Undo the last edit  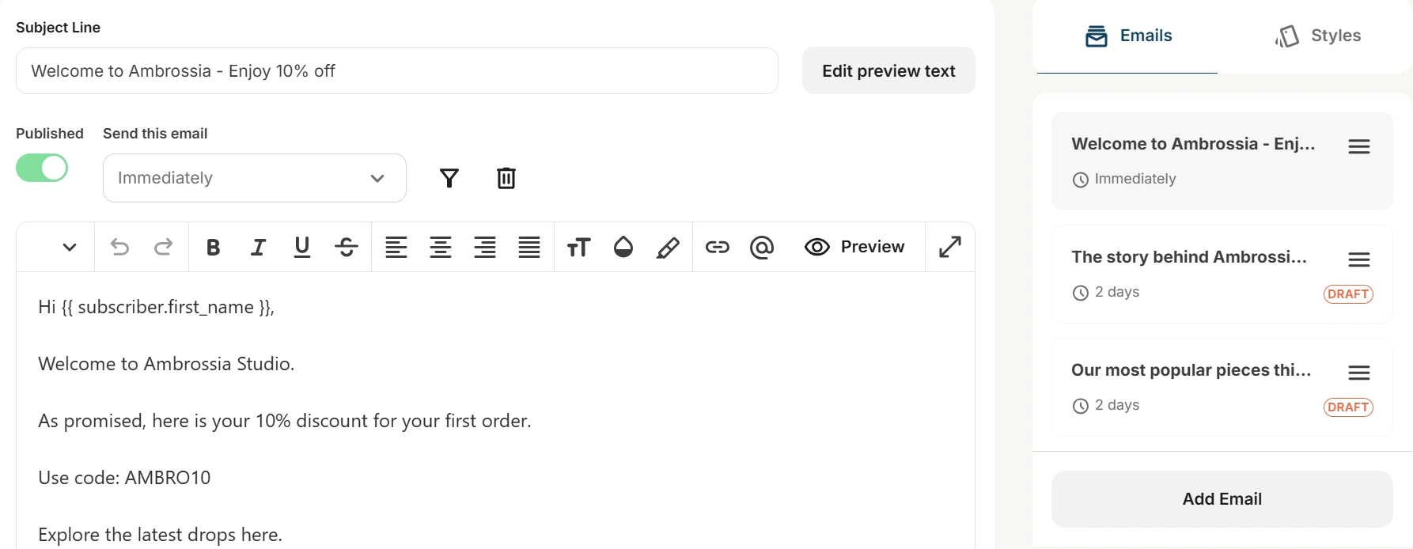[119, 248]
